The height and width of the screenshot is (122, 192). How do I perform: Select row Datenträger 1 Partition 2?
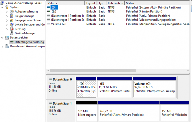[118, 20]
